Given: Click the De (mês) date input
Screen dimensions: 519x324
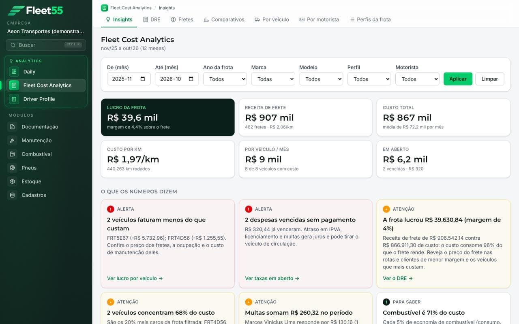Looking at the screenshot, I should 129,79.
